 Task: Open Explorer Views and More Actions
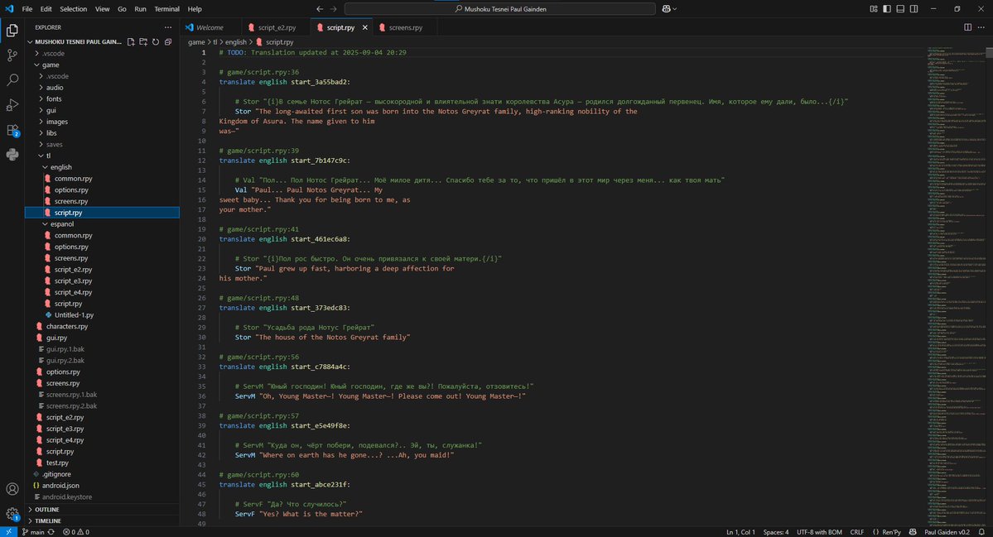(168, 27)
